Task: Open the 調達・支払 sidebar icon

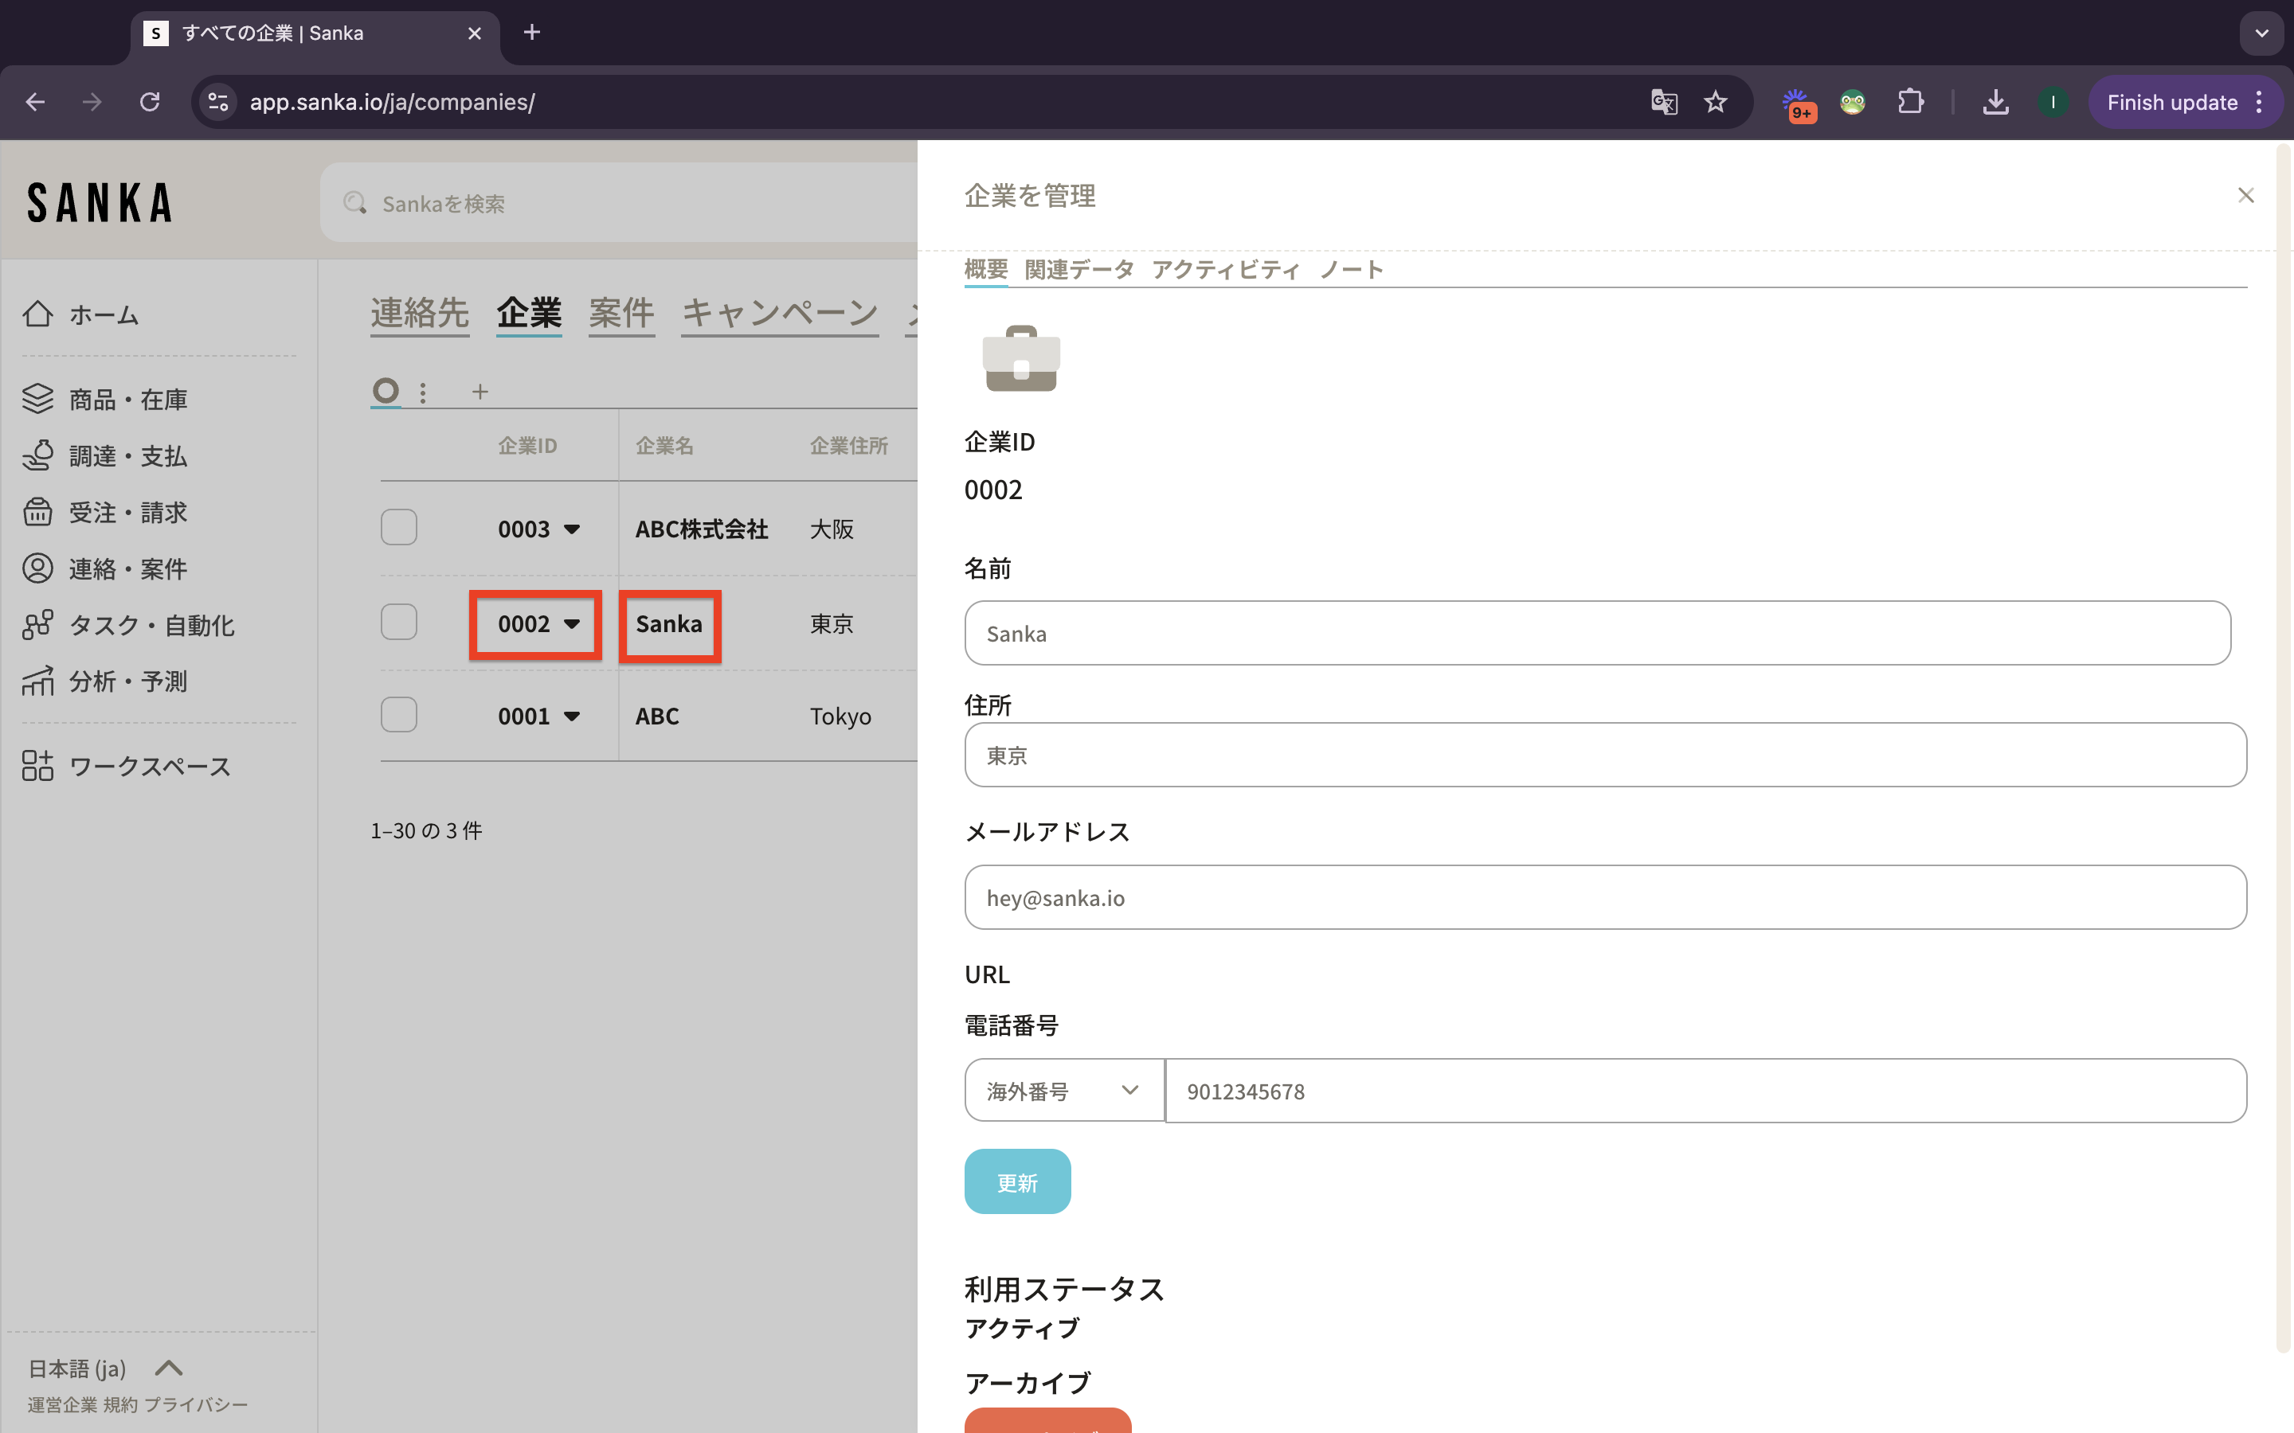Action: point(38,456)
